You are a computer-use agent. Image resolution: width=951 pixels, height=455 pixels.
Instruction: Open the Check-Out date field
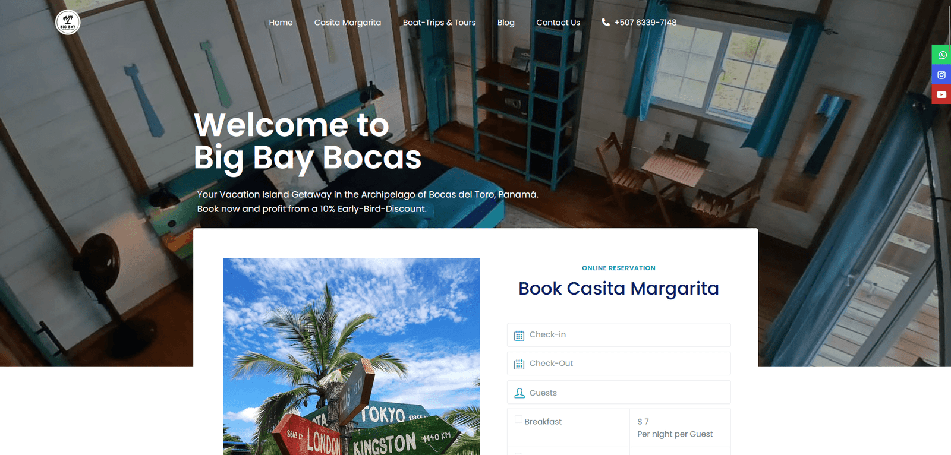(x=619, y=364)
